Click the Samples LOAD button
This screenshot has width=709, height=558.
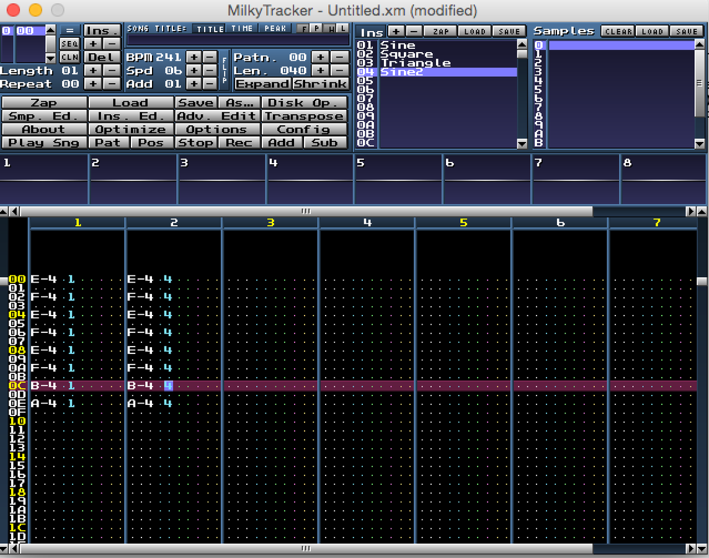click(652, 31)
